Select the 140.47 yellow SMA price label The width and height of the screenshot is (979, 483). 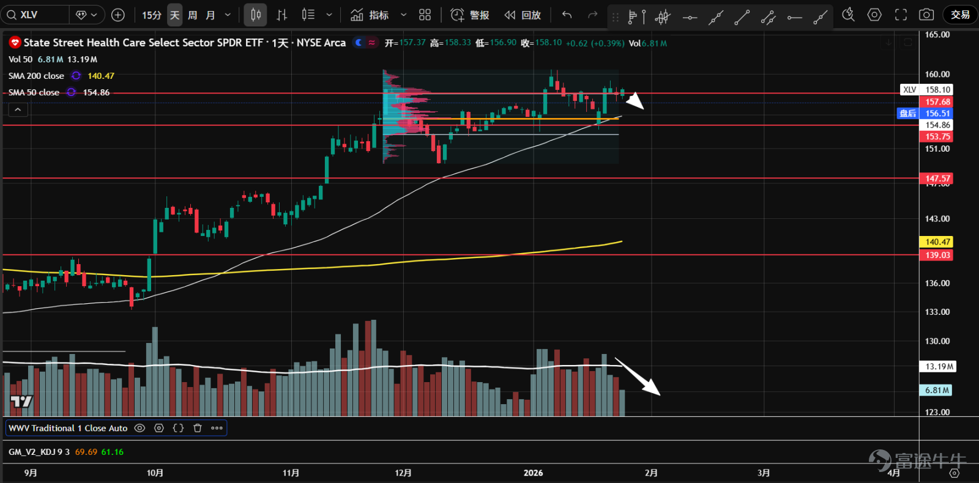coord(936,242)
